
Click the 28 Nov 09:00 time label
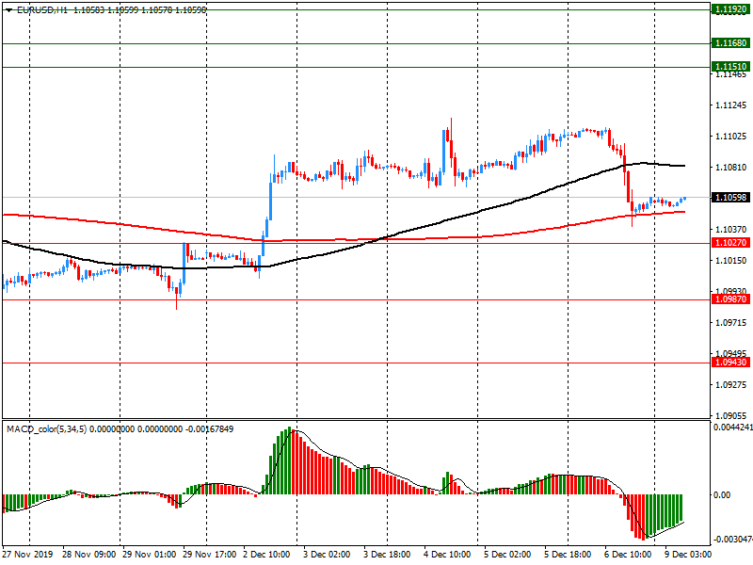pyautogui.click(x=88, y=555)
